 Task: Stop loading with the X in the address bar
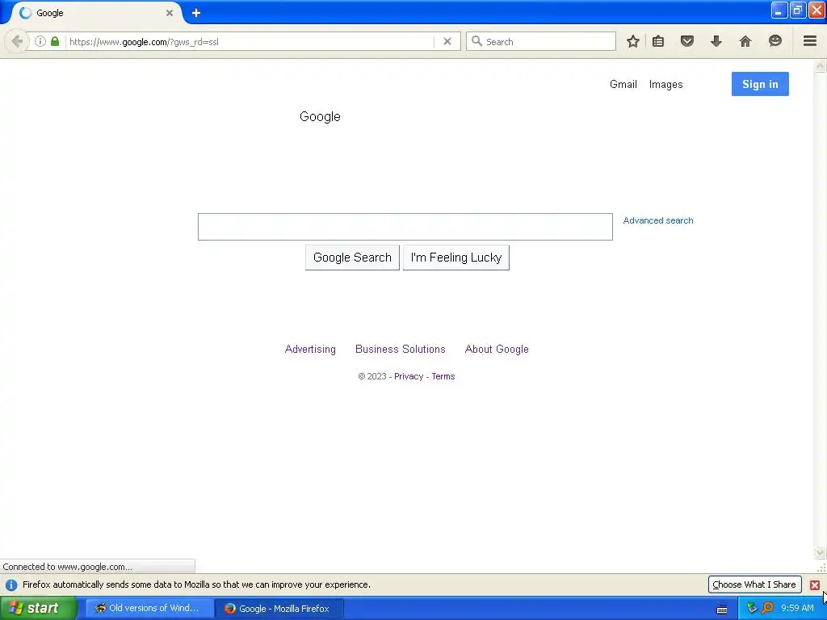pyautogui.click(x=447, y=41)
